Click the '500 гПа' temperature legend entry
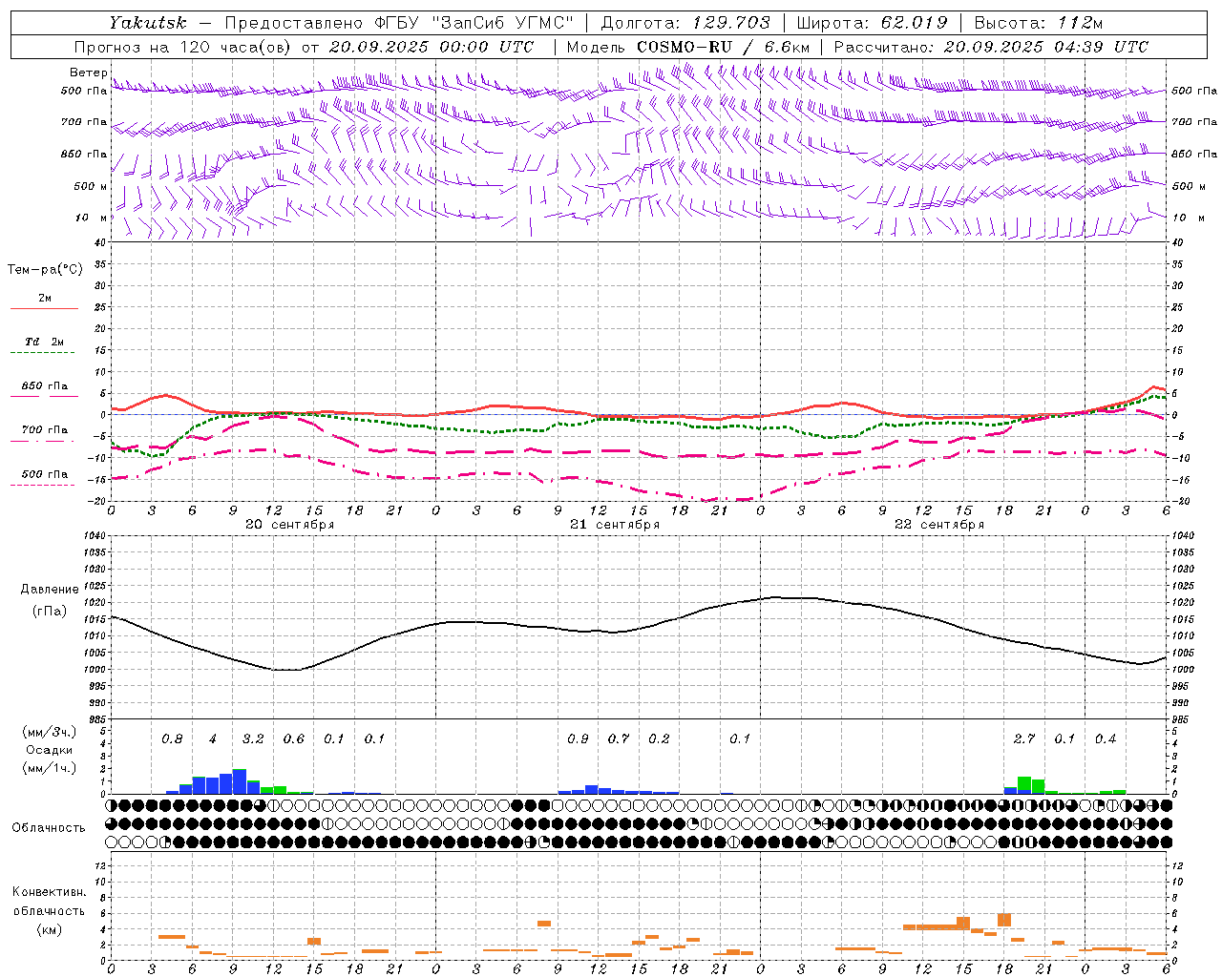Image resolution: width=1222 pixels, height=977 pixels. [x=45, y=474]
